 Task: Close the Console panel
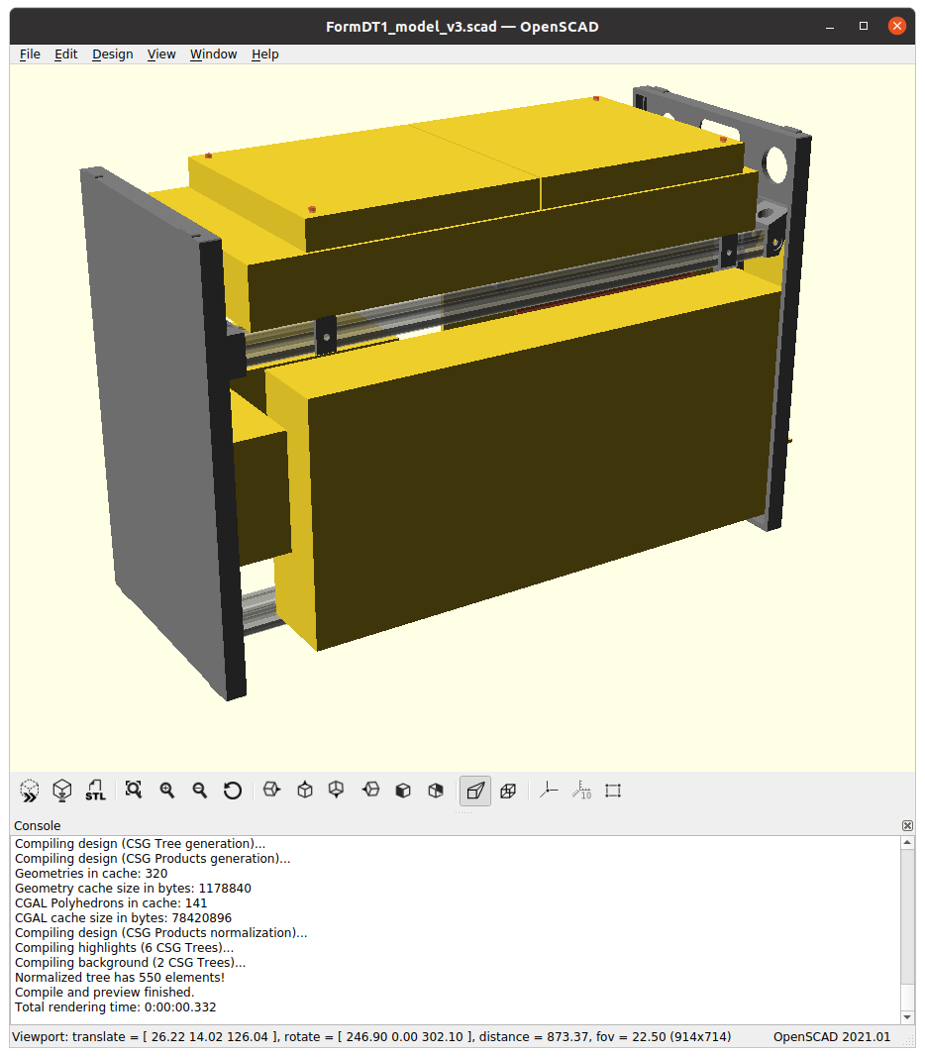click(x=907, y=826)
